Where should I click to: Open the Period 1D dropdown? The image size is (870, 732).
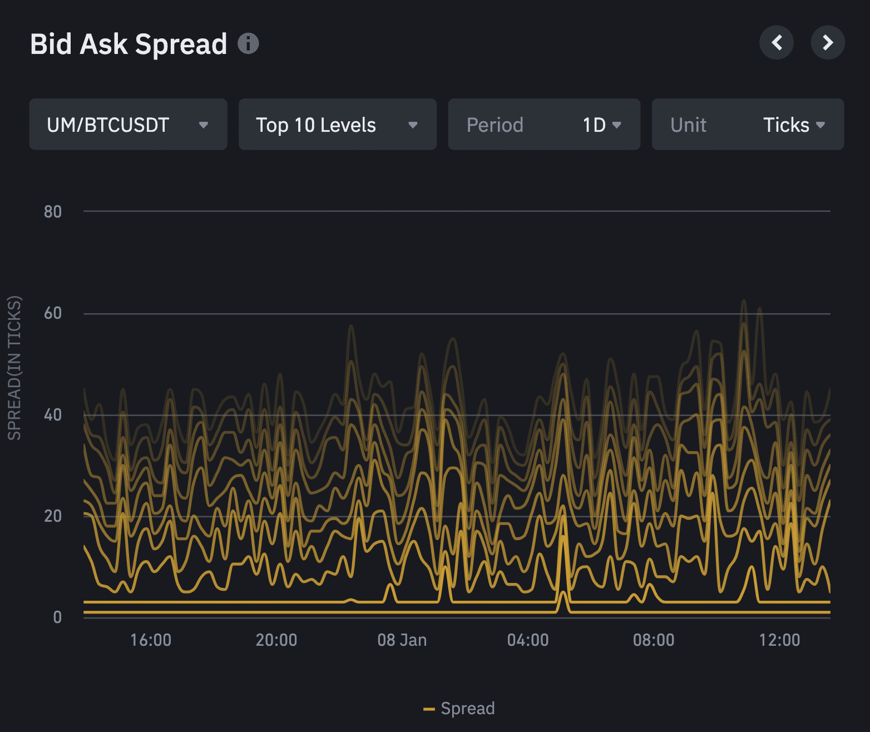click(544, 125)
